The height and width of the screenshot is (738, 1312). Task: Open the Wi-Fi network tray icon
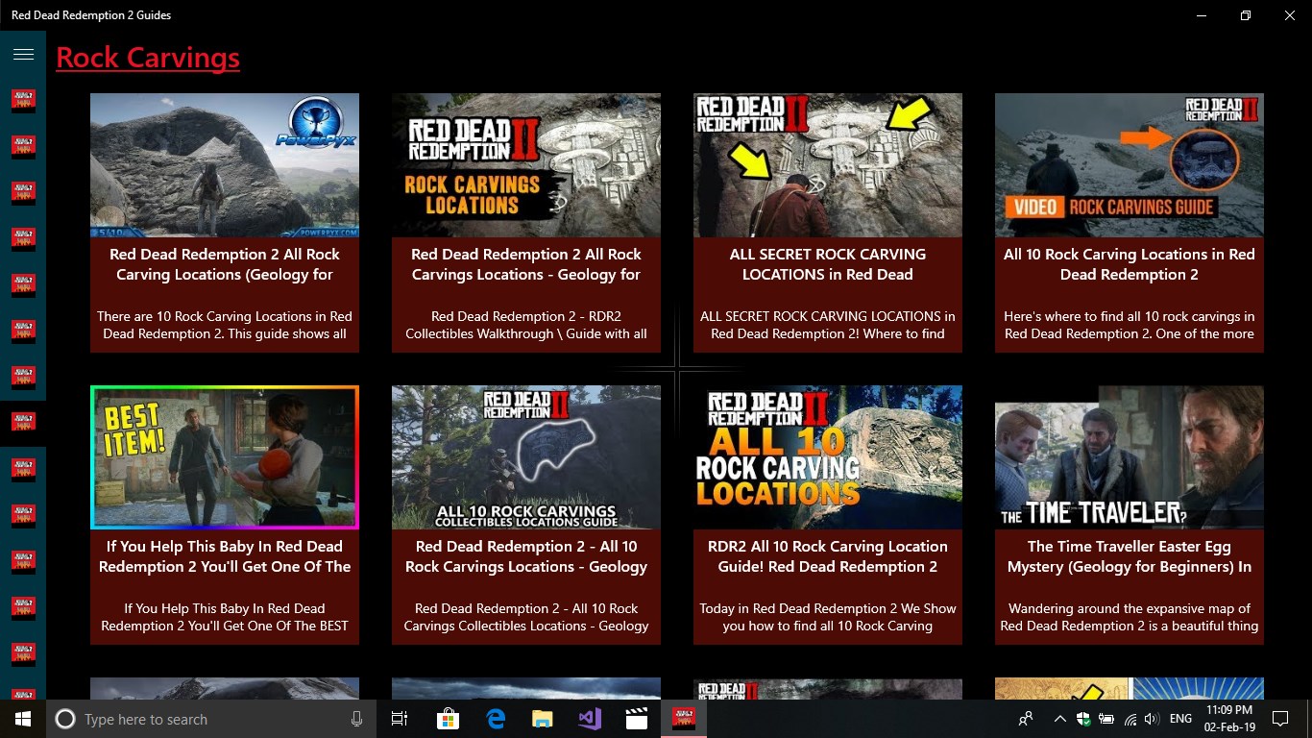tap(1130, 719)
